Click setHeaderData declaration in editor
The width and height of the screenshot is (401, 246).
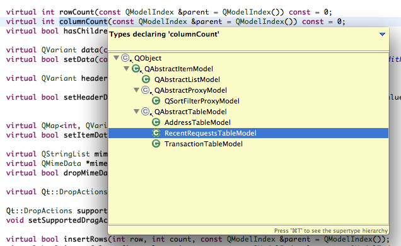point(85,97)
